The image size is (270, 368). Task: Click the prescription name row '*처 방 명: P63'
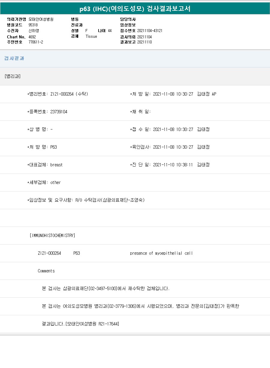pos(42,147)
